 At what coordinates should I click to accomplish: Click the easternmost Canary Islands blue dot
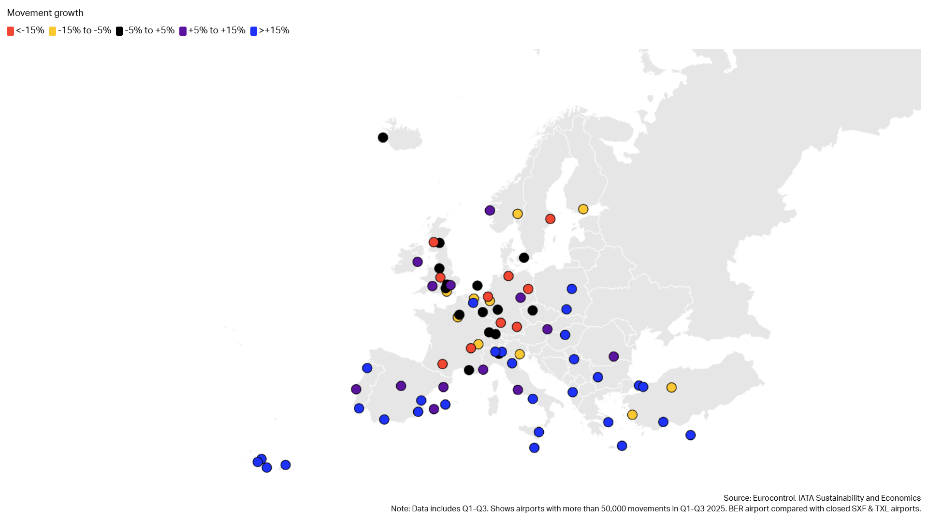point(286,465)
